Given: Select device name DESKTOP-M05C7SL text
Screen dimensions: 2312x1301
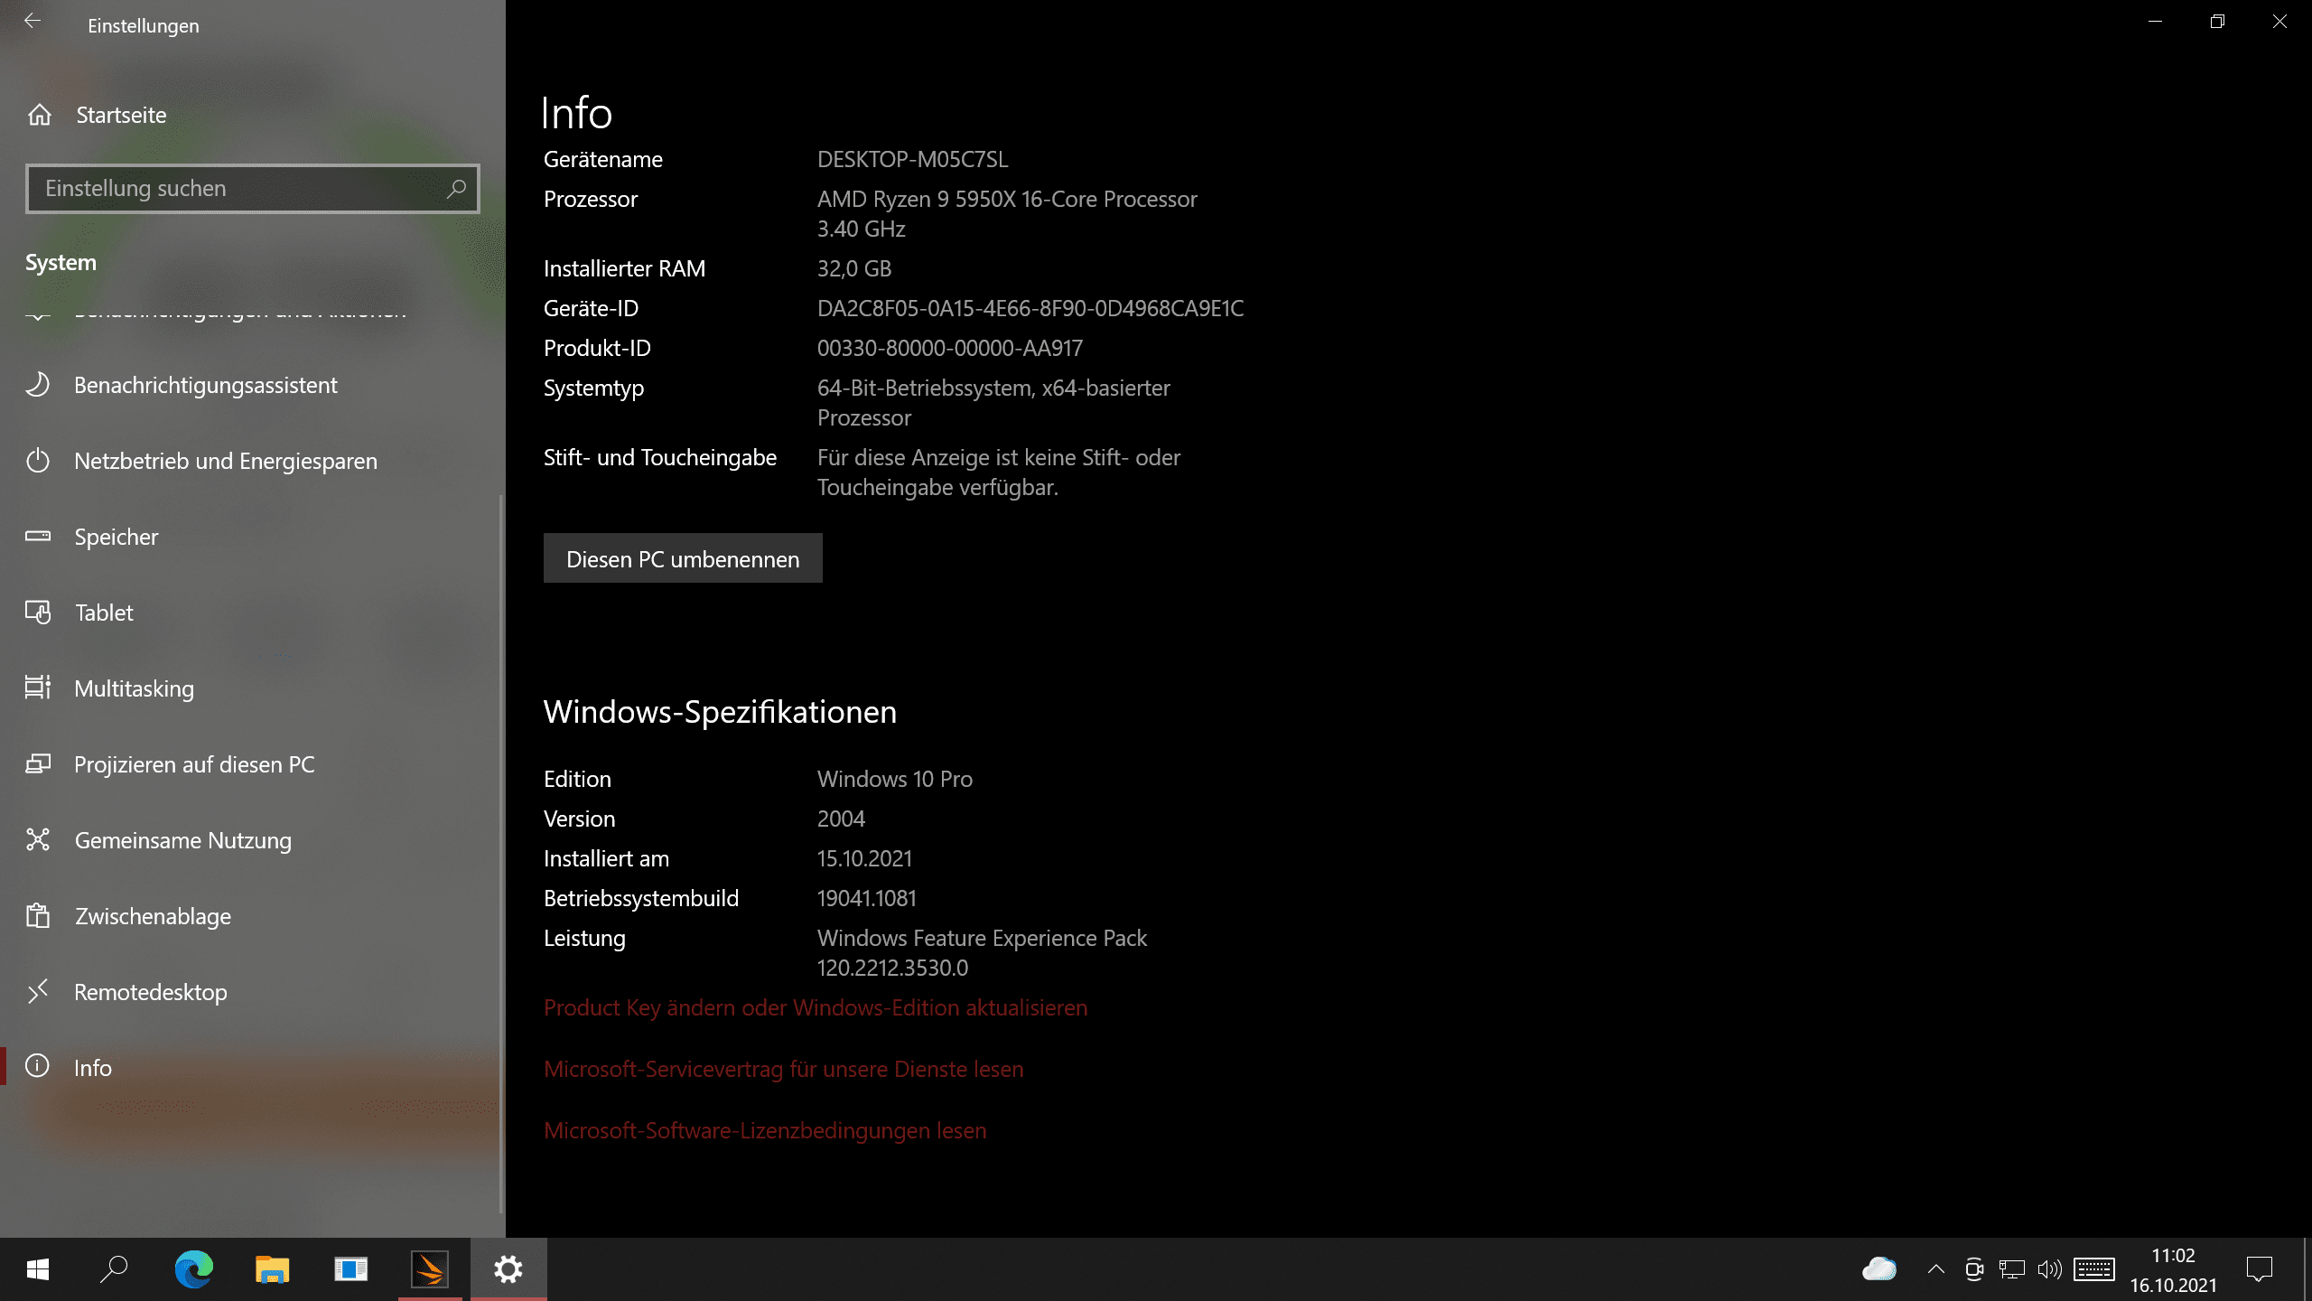Looking at the screenshot, I should [x=912, y=159].
